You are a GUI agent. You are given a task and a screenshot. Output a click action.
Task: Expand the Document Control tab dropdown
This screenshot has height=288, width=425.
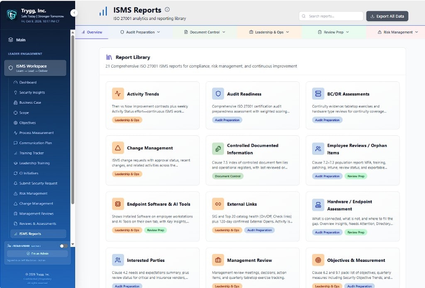[x=224, y=32]
